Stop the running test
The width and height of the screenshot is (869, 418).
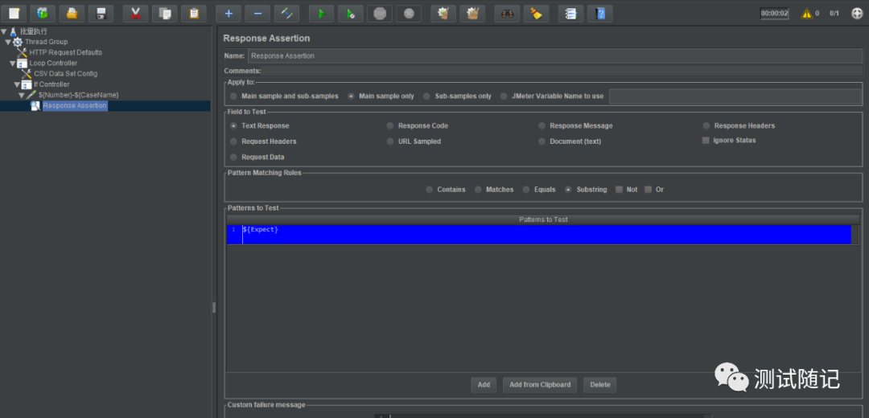[x=380, y=14]
